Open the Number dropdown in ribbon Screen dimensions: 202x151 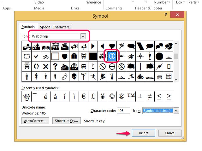pyautogui.click(x=162, y=2)
